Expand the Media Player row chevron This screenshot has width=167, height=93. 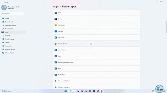pyautogui.click(x=138, y=75)
